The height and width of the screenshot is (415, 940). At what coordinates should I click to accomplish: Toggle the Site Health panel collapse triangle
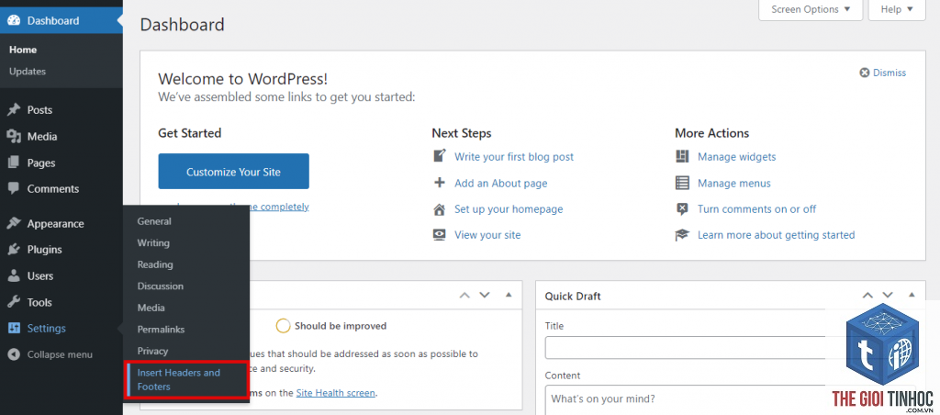point(509,295)
